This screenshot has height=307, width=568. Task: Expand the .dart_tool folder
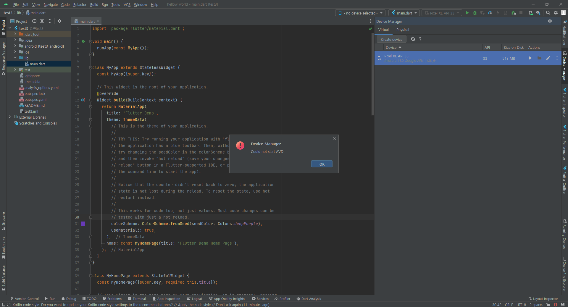[x=15, y=34]
